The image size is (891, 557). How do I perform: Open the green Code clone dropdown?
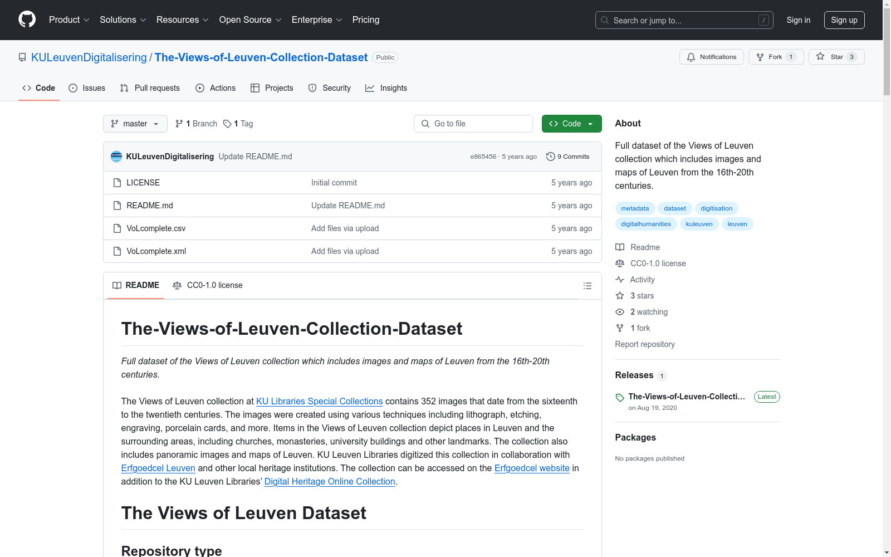pos(572,124)
